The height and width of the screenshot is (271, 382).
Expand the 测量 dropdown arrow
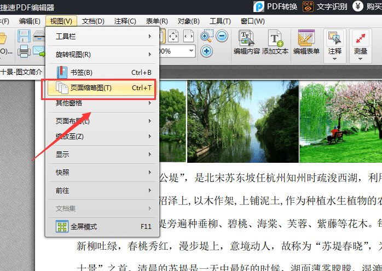pyautogui.click(x=360, y=59)
